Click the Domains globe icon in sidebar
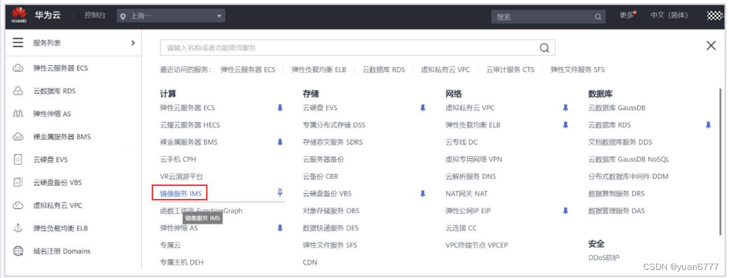 point(18,251)
